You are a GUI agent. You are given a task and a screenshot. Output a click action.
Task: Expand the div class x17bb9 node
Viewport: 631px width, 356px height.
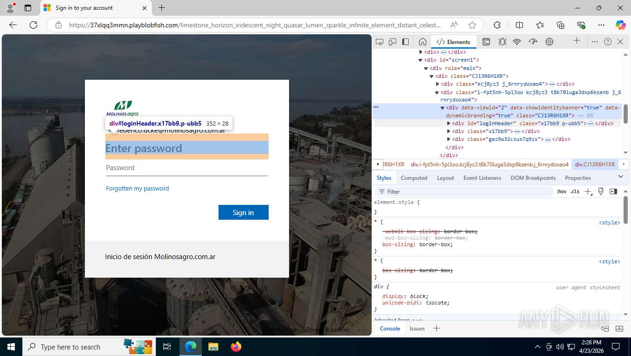coord(449,131)
